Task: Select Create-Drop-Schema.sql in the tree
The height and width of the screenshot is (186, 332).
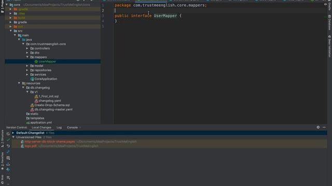Action: coord(52,105)
